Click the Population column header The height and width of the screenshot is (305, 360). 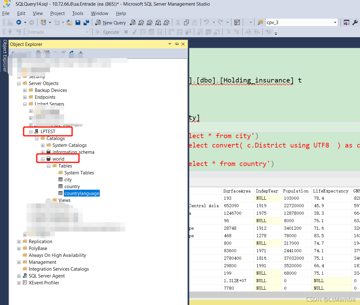(x=296, y=191)
